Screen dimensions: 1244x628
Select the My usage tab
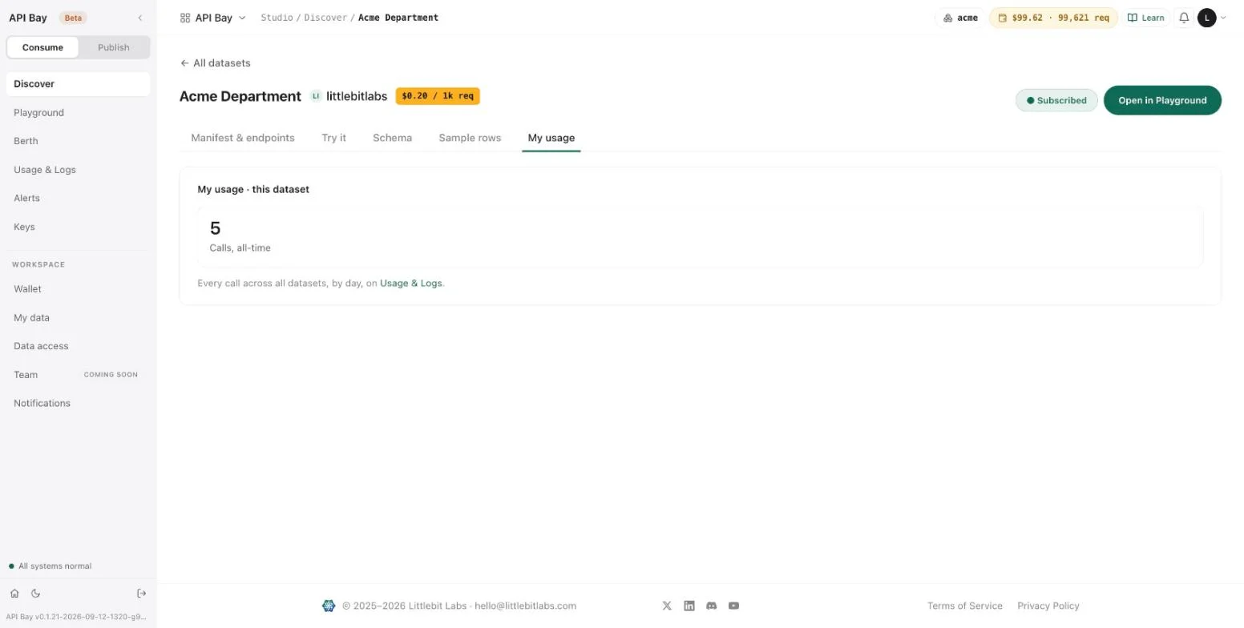pyautogui.click(x=551, y=138)
